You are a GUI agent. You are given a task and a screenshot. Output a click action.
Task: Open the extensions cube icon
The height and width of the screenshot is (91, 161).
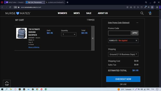pyautogui.click(x=157, y=7)
